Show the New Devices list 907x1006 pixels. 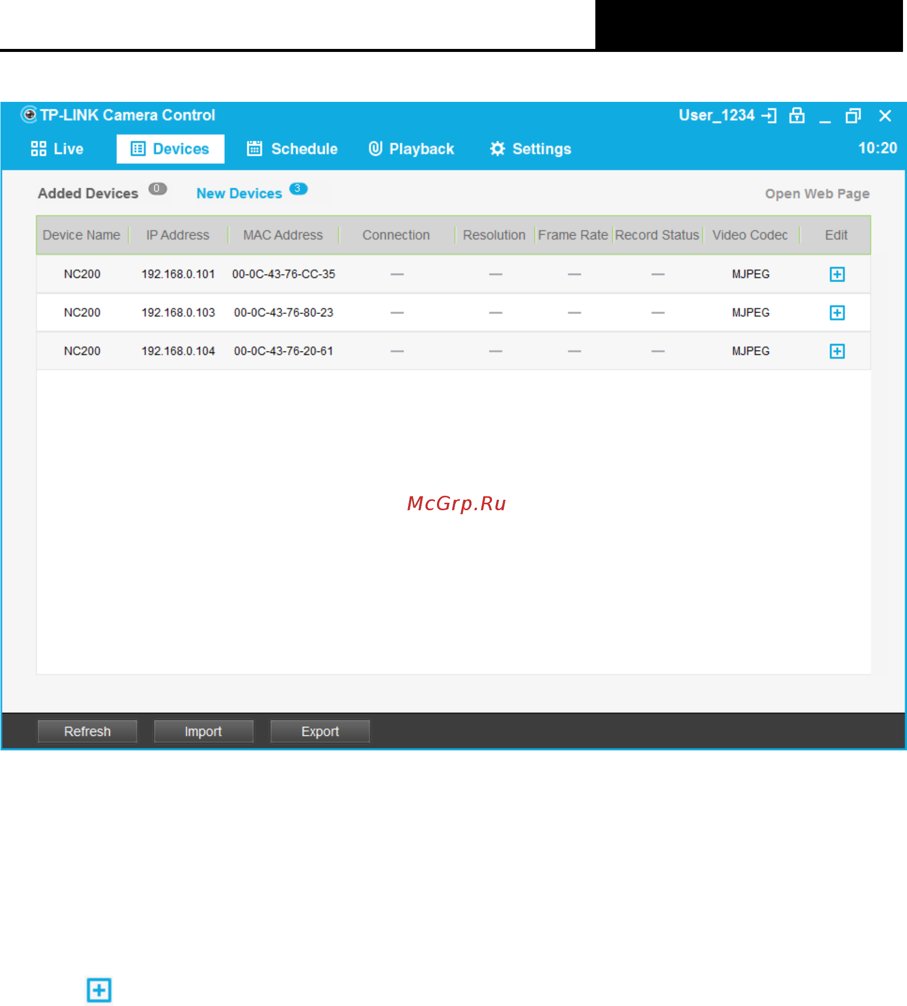[x=239, y=194]
